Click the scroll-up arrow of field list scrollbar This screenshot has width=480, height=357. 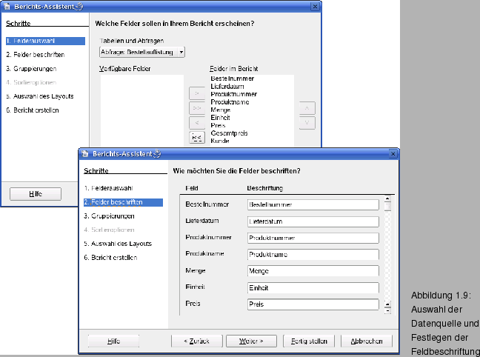(387, 198)
